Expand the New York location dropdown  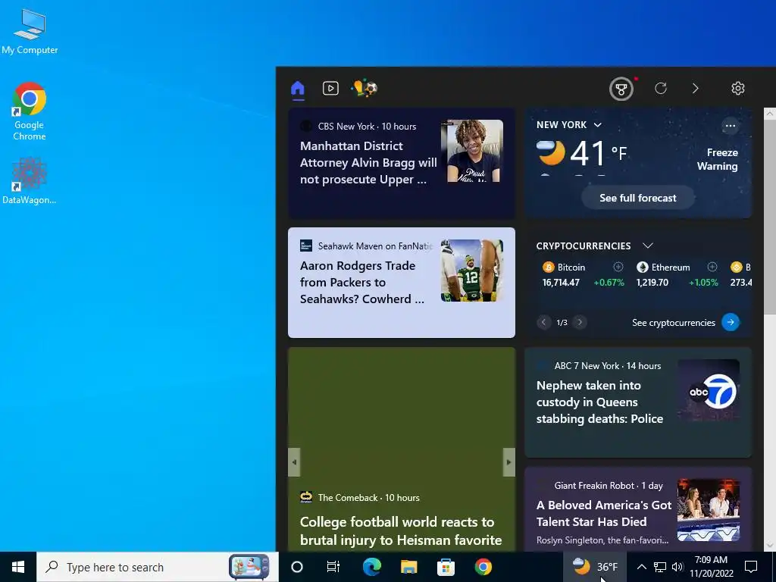[597, 125]
